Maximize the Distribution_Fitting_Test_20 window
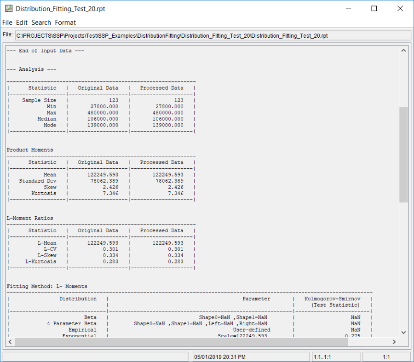This screenshot has height=362, width=414. click(374, 8)
